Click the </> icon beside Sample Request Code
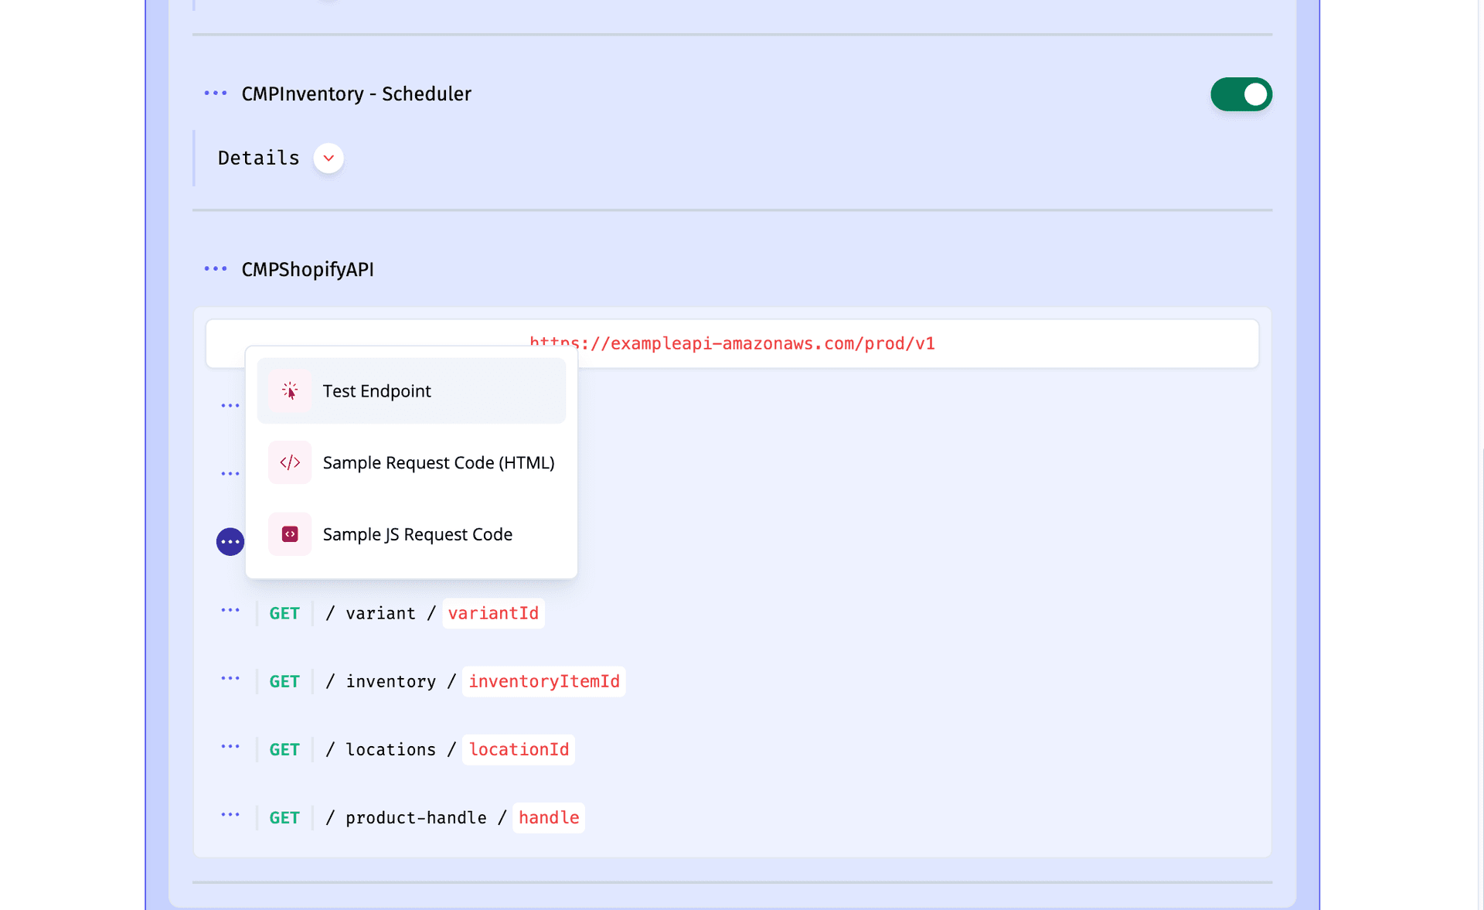Screen dimensions: 1484x910 290,462
